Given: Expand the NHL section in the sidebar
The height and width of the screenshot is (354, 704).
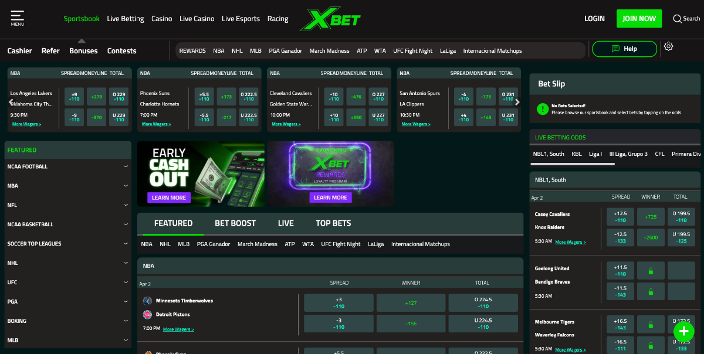Looking at the screenshot, I should pos(67,263).
